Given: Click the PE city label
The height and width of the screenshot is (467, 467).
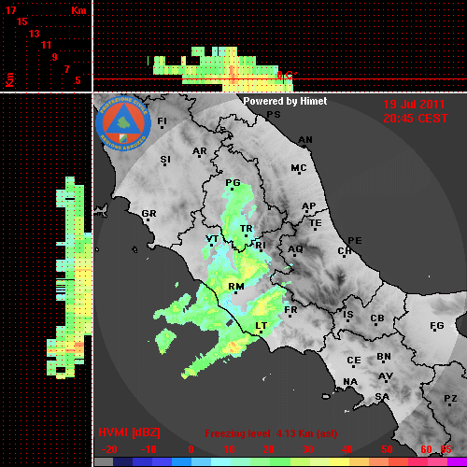Looking at the screenshot, I should coord(355,241).
